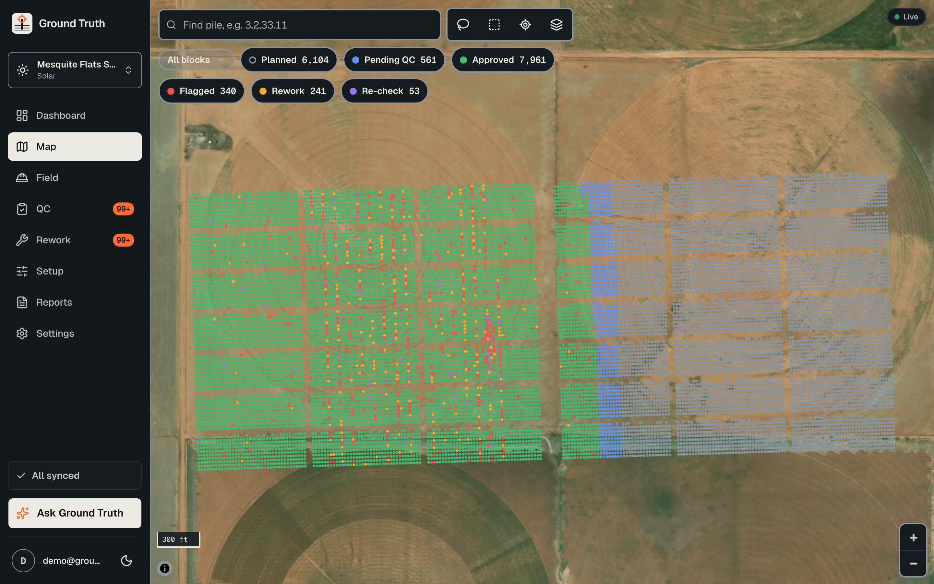This screenshot has height=584, width=934.
Task: Zoom in with the plus button
Action: point(913,538)
